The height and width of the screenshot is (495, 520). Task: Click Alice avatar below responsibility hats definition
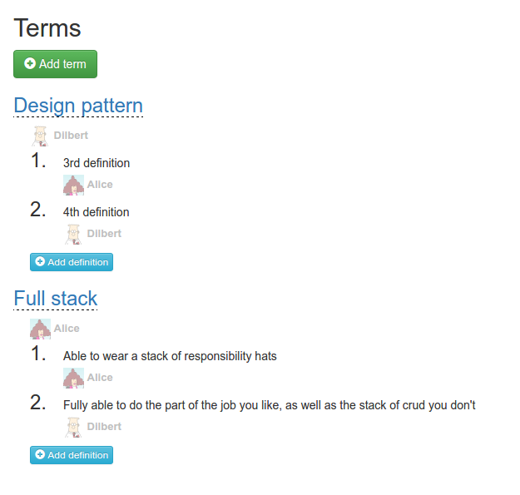click(73, 378)
